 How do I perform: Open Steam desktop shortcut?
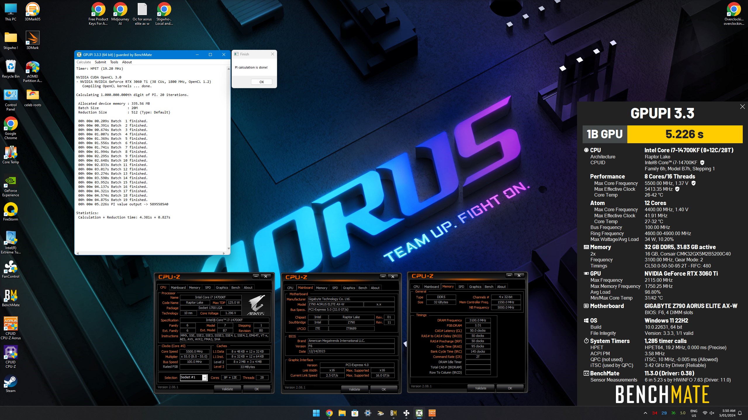[x=11, y=384]
